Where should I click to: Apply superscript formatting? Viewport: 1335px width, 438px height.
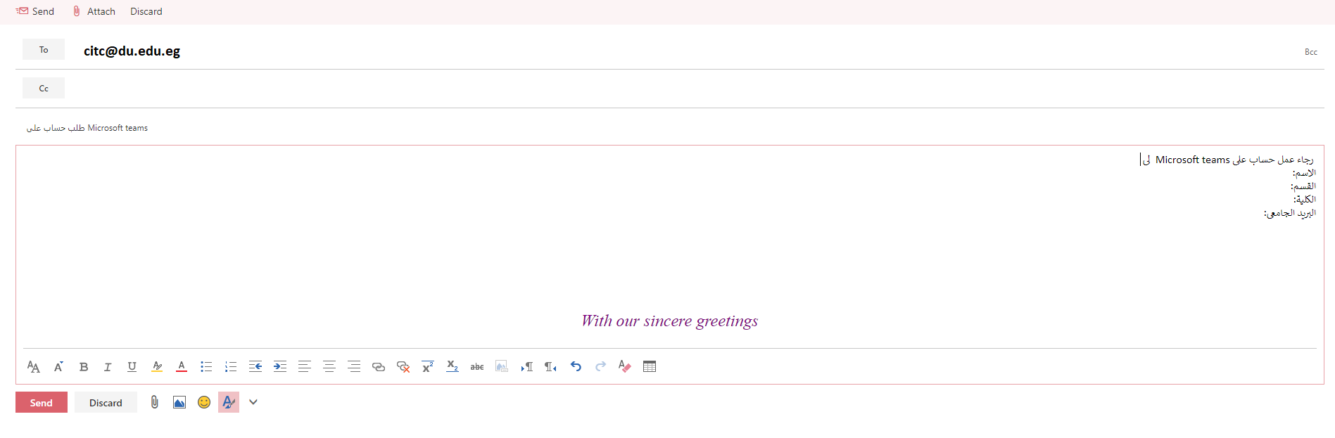tap(428, 366)
